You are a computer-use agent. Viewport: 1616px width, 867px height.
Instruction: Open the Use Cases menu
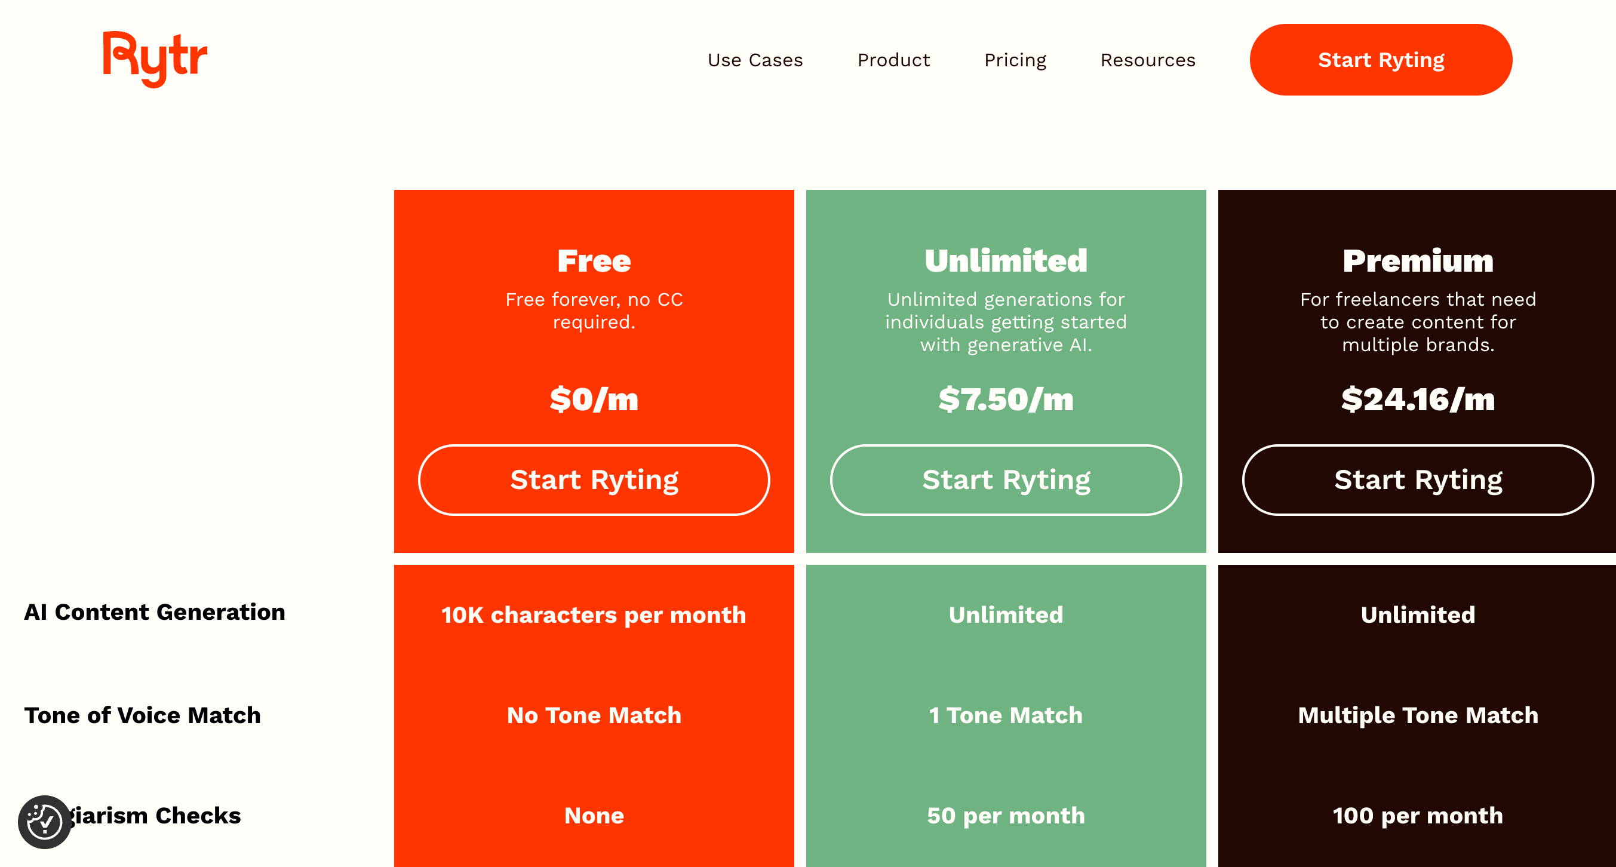pos(755,60)
